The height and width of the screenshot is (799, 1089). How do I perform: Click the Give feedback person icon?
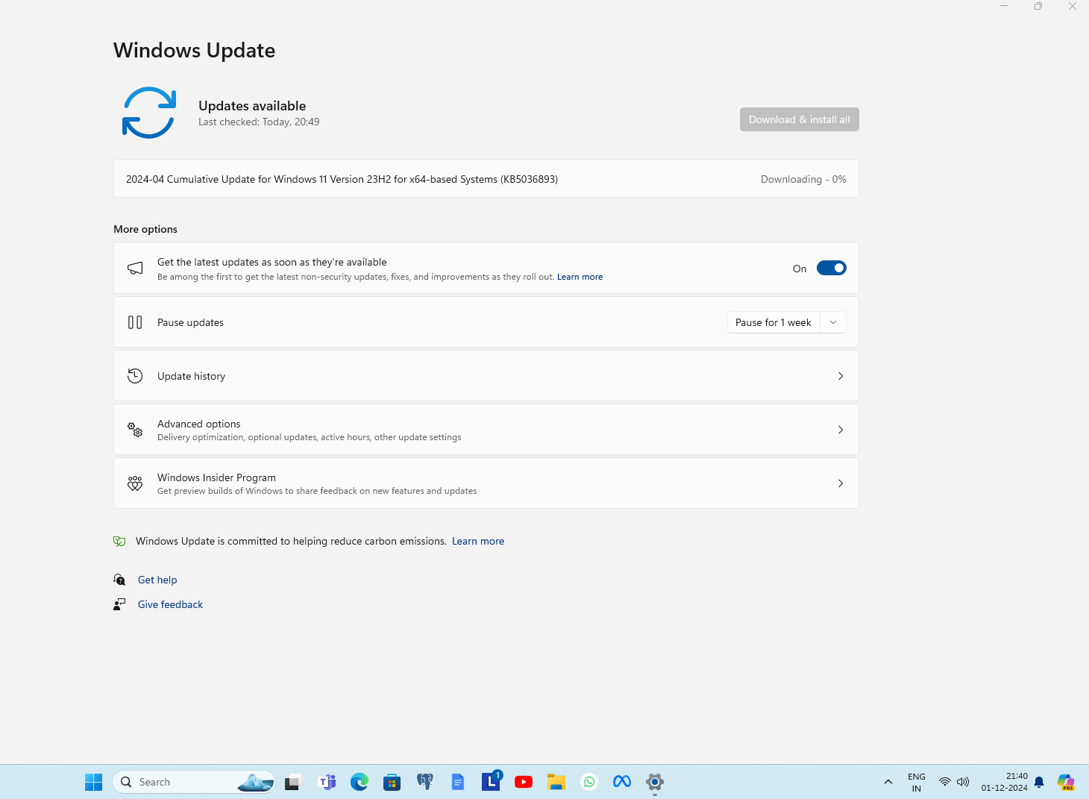(119, 604)
